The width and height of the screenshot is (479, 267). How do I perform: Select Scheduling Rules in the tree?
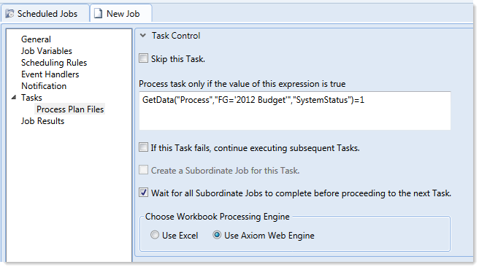click(x=54, y=63)
